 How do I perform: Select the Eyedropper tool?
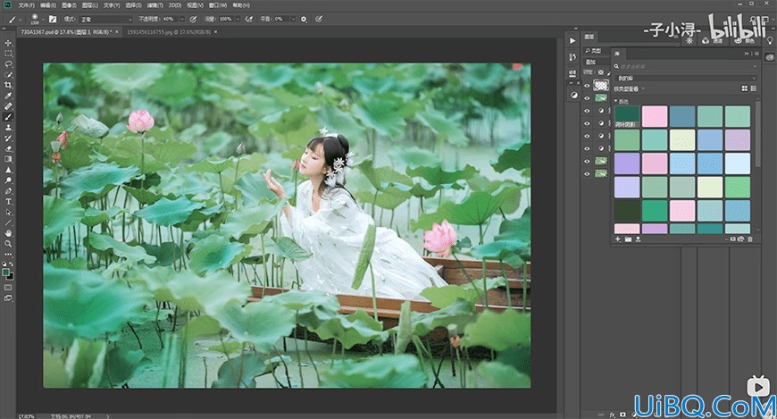pyautogui.click(x=8, y=96)
